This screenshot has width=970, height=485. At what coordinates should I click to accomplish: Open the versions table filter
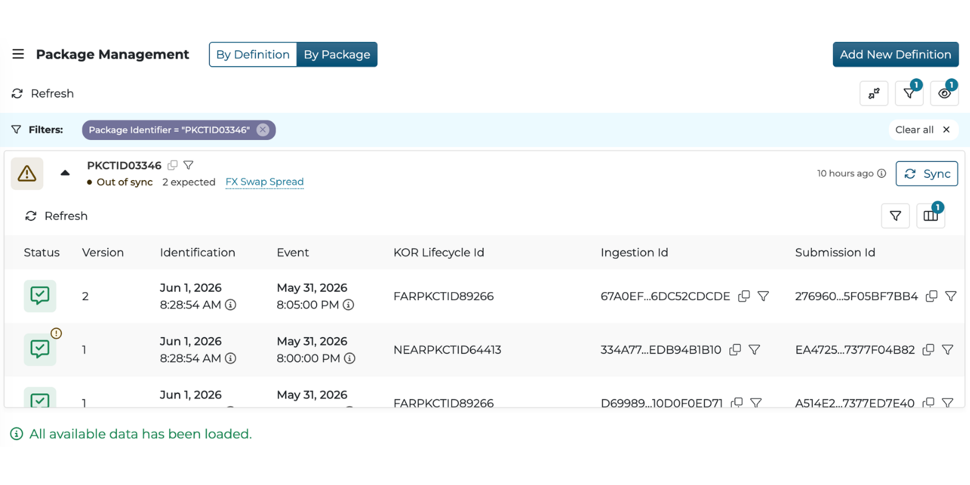pos(895,216)
